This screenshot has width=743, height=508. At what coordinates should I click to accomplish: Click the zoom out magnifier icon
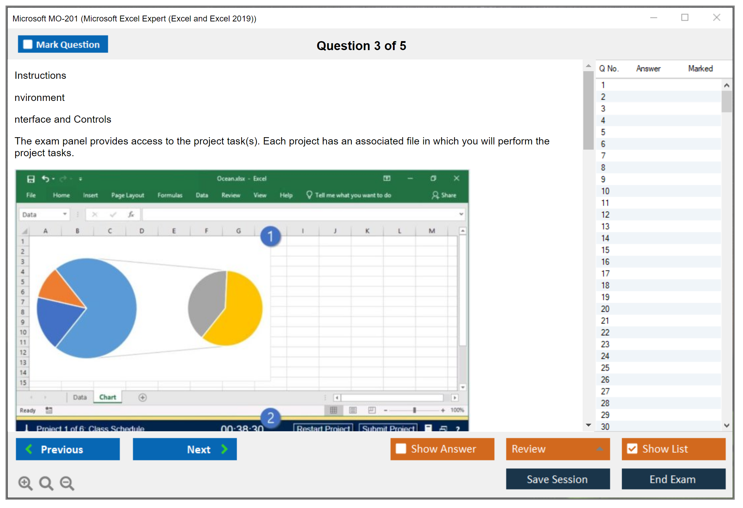pos(67,483)
